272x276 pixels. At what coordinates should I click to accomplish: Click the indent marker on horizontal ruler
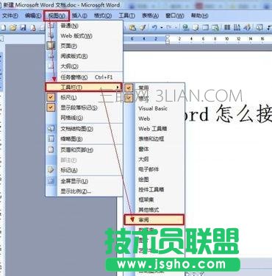(168, 39)
